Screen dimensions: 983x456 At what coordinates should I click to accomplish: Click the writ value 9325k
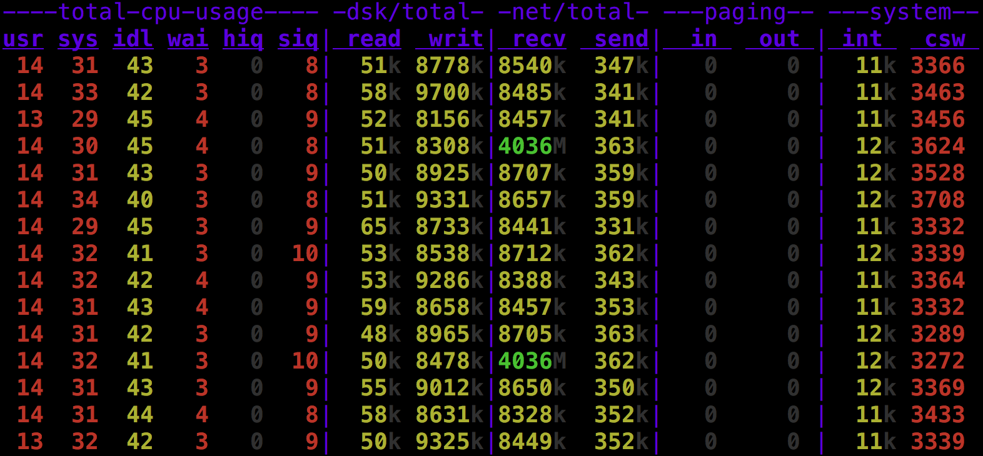450,442
